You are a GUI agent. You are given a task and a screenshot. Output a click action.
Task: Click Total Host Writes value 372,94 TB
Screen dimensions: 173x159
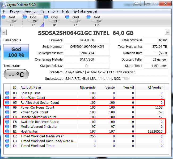[156, 46]
